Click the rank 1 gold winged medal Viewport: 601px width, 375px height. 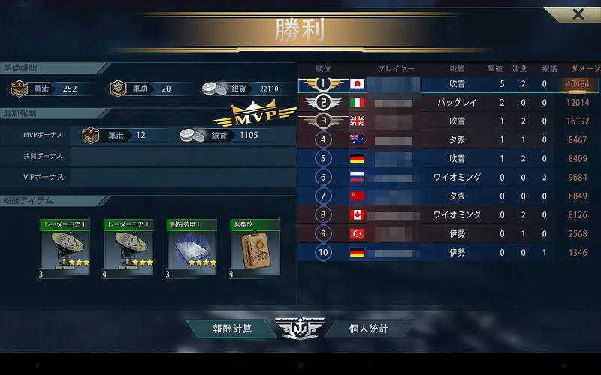coord(323,84)
